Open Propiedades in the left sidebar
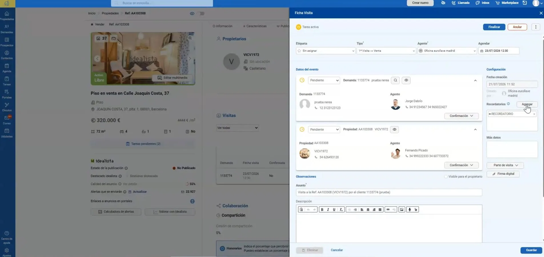544x257 pixels. 7,16
